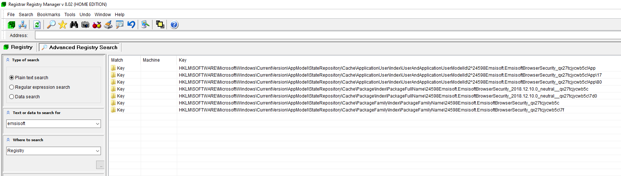Click folder icon of the row ending \7f
Viewport: 621px width, 176px height.
(113, 110)
